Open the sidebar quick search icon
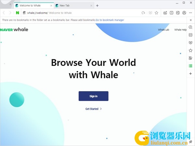 click(x=190, y=27)
